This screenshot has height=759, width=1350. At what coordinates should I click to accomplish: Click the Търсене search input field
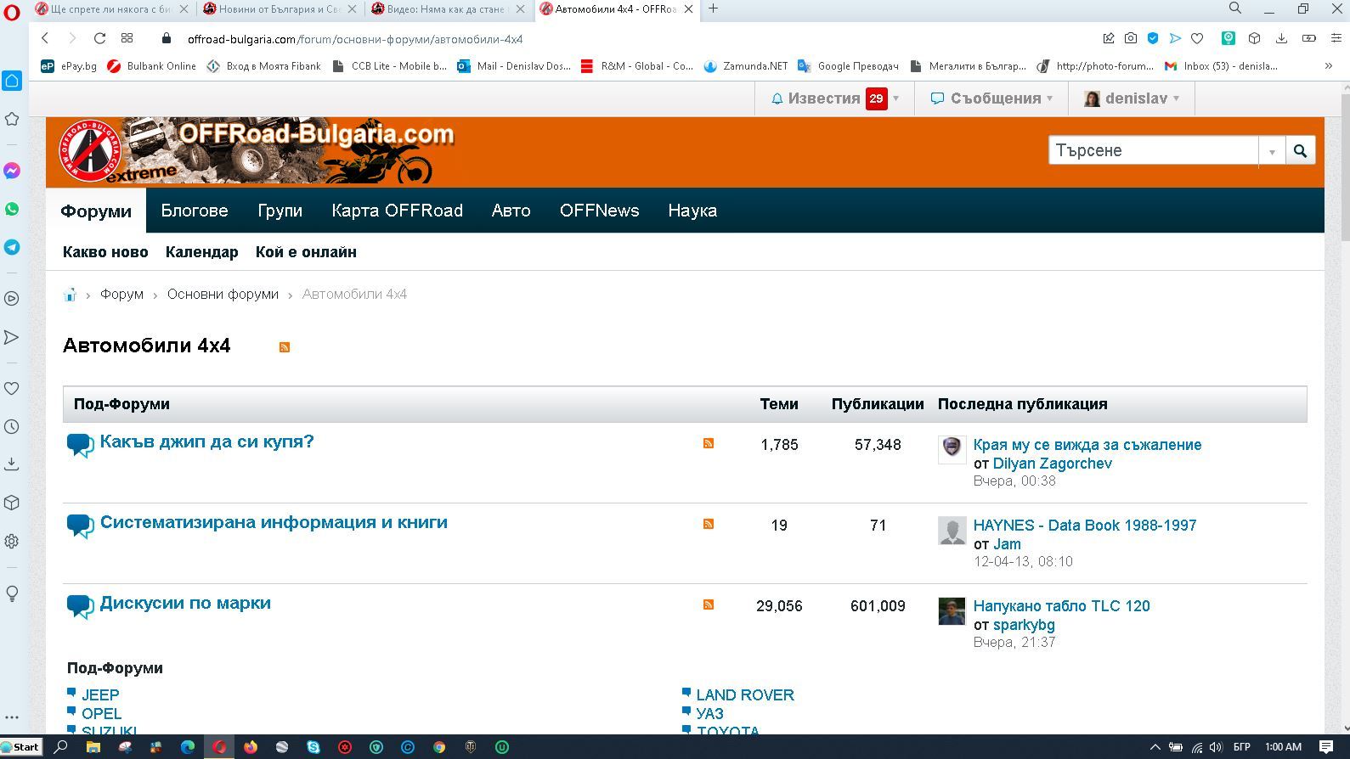(x=1153, y=150)
